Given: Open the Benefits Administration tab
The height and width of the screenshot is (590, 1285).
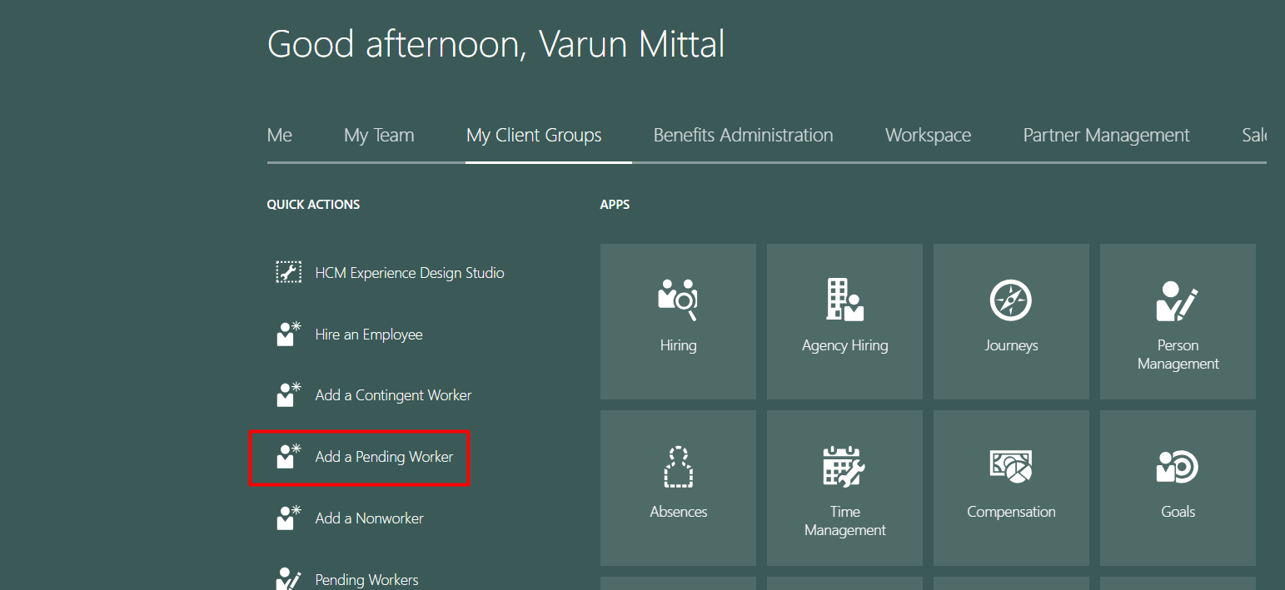Looking at the screenshot, I should click(743, 135).
